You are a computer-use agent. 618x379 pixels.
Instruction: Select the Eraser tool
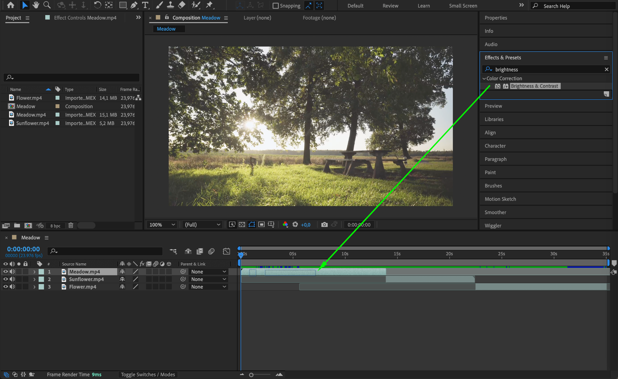pos(182,5)
